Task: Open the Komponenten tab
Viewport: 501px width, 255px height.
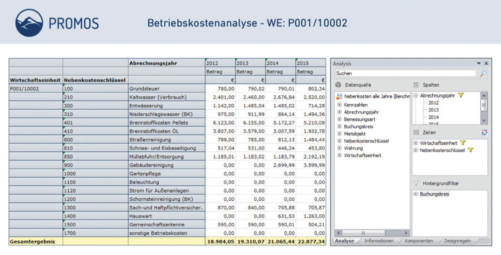Action: [x=419, y=241]
